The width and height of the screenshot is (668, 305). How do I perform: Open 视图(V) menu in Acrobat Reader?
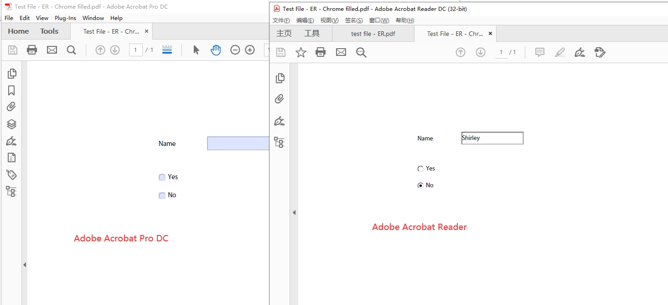coord(330,20)
